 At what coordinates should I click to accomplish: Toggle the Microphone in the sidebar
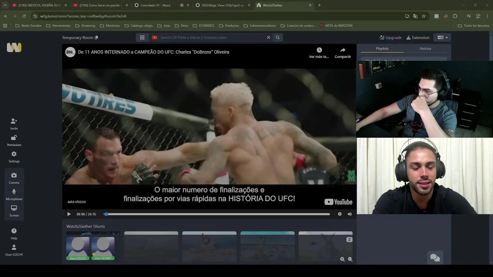click(14, 194)
